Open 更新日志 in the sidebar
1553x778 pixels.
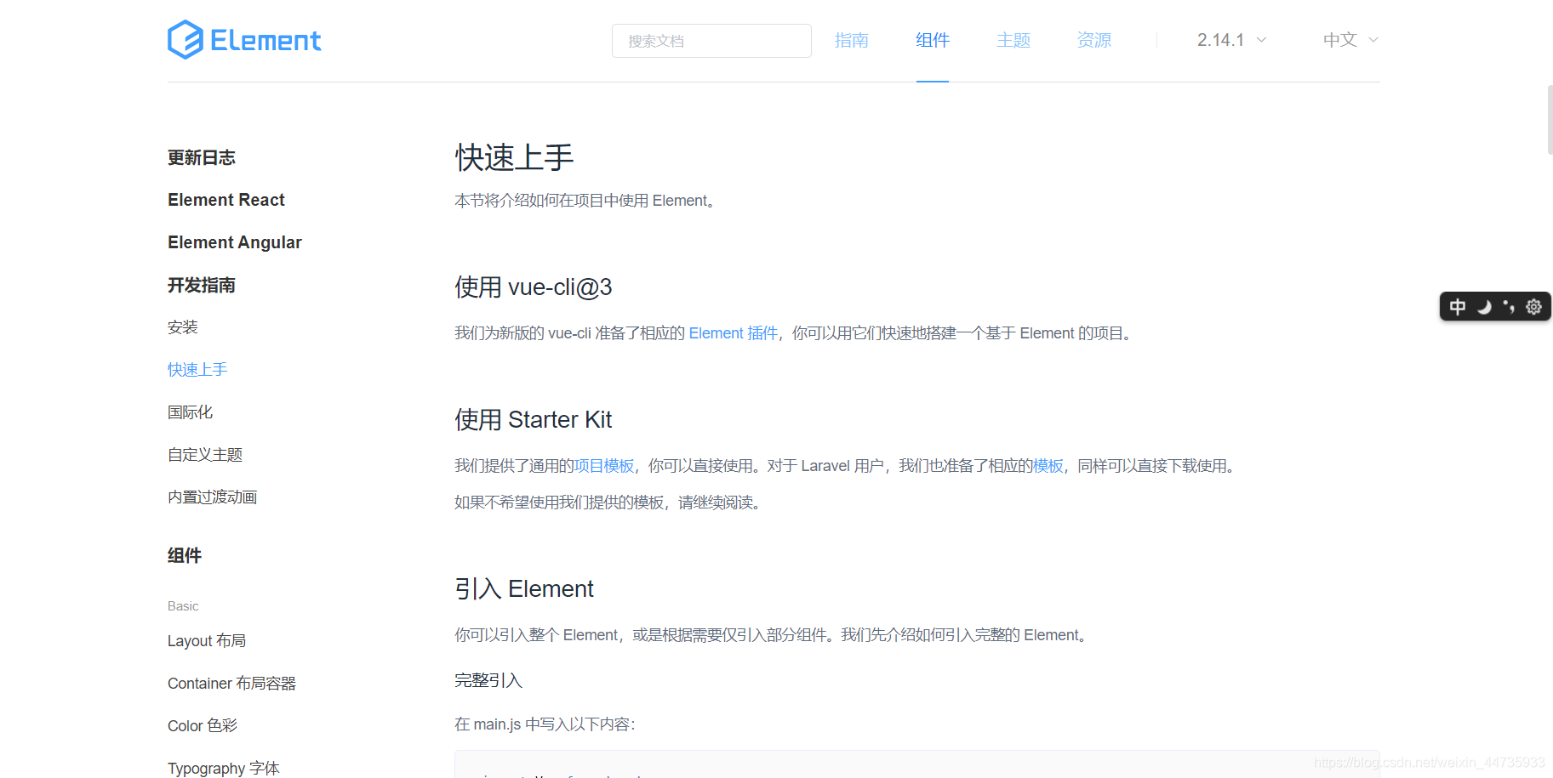pyautogui.click(x=202, y=157)
